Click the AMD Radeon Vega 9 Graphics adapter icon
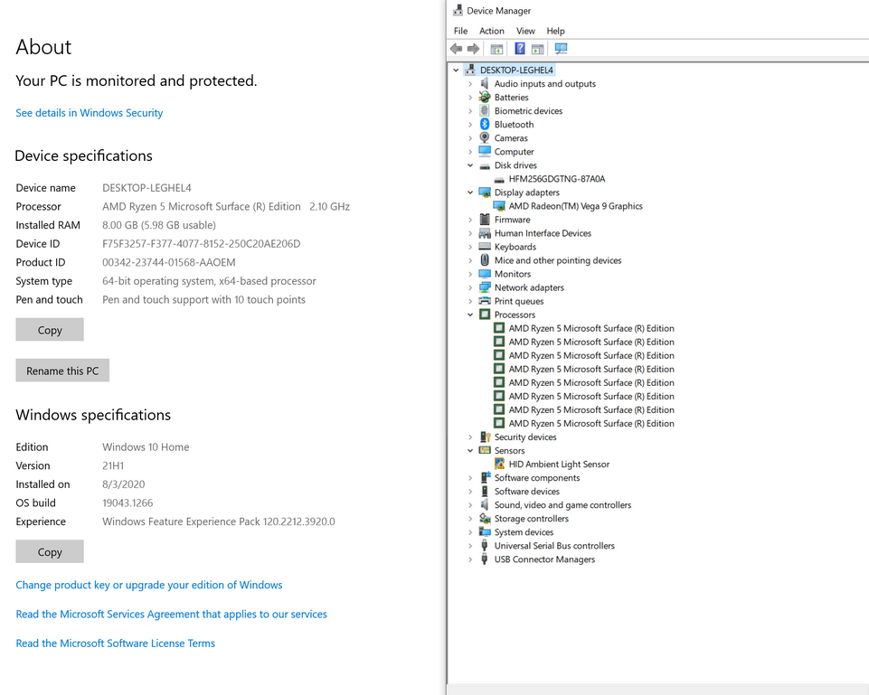 (499, 205)
